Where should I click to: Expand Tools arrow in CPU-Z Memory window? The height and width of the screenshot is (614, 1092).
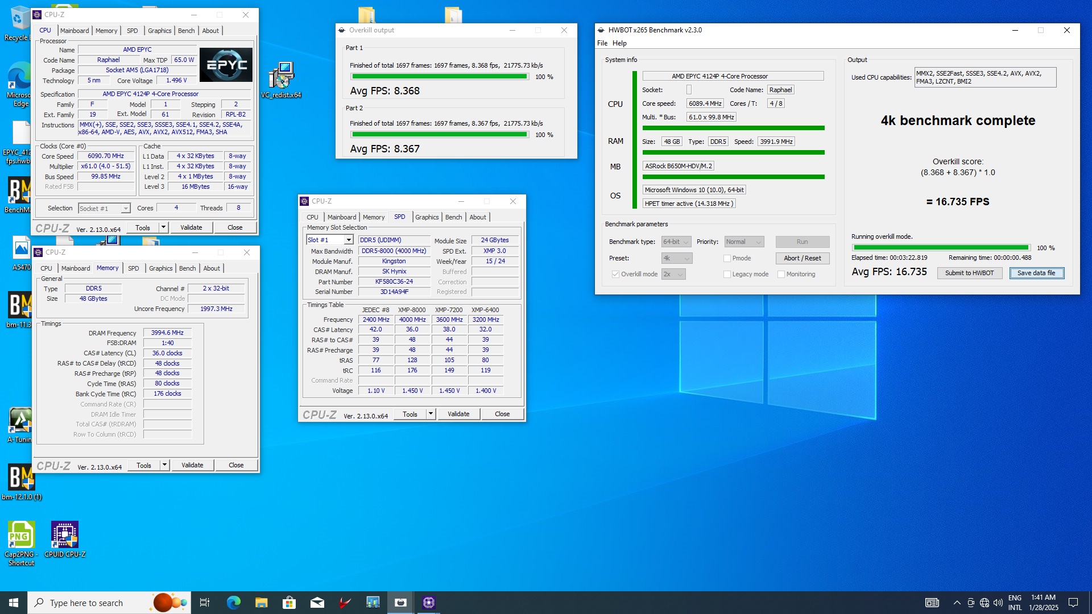[x=164, y=465]
